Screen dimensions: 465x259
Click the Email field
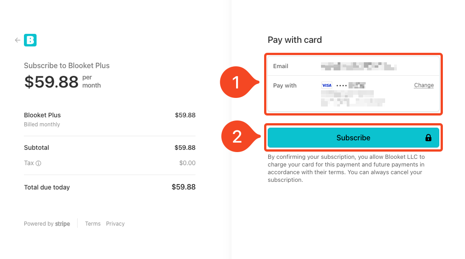353,66
